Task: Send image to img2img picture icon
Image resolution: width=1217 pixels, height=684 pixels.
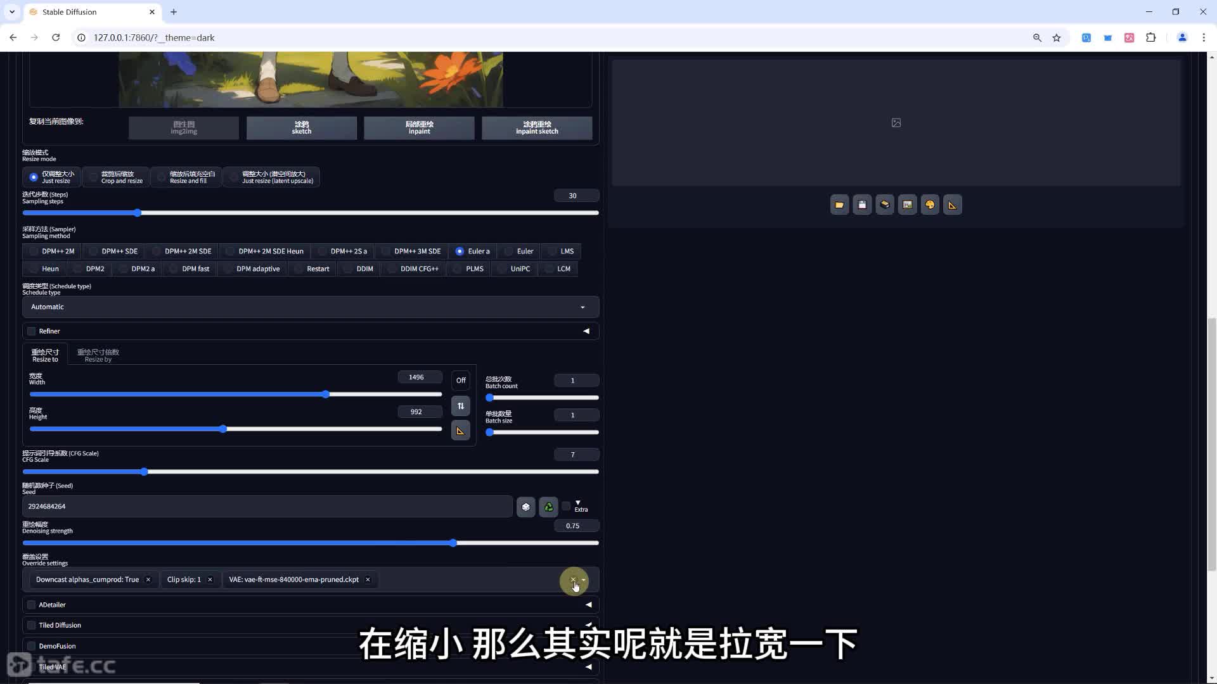Action: 907,205
